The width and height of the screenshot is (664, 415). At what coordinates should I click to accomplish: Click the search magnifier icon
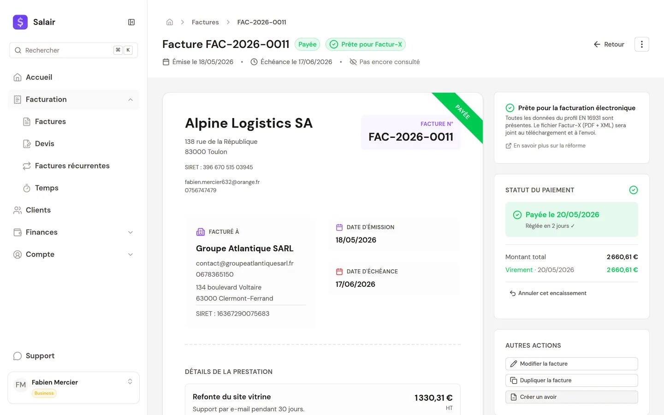(18, 50)
